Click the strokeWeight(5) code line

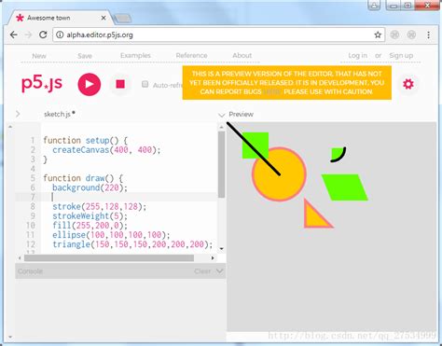point(90,215)
